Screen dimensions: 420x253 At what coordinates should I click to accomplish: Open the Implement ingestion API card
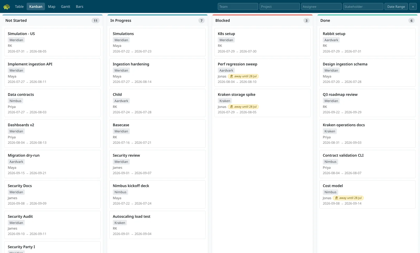52,73
